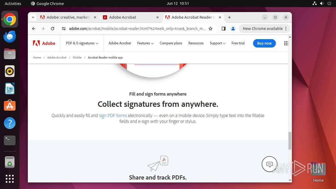Image resolution: width=336 pixels, height=189 pixels.
Task: Expand the PDF & E-signatures menu
Action: pos(82,43)
